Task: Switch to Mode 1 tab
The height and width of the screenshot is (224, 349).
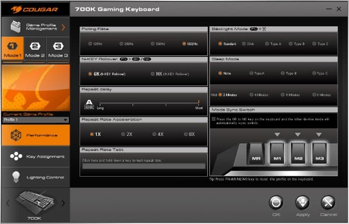Action: click(12, 49)
